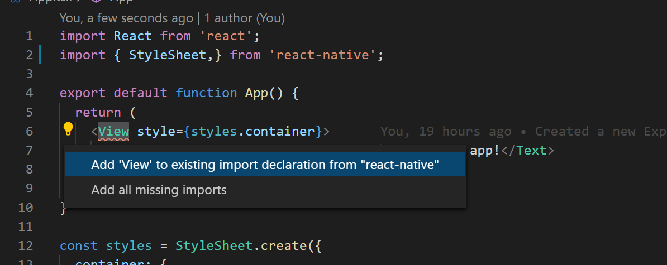Screen dimensions: 667x265
Task: Click the 'react' string on line 1
Action: tap(226, 36)
